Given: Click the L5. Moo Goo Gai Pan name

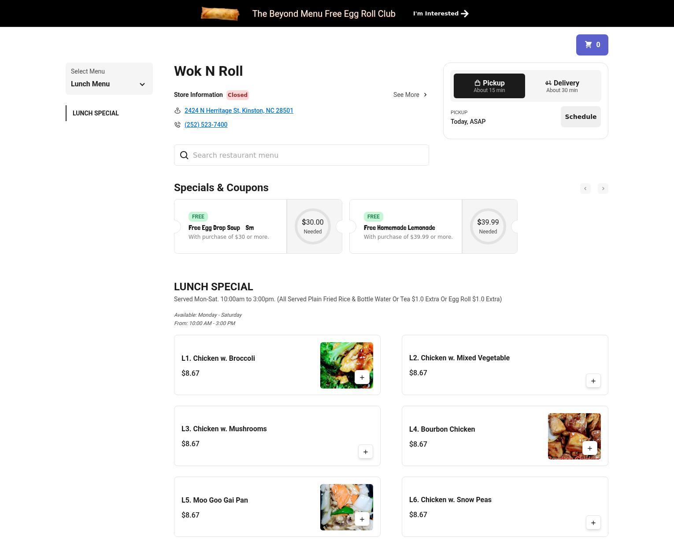Looking at the screenshot, I should [x=215, y=500].
